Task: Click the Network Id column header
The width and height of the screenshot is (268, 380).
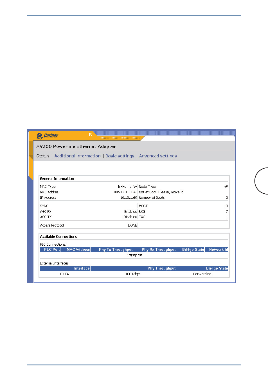Action: pyautogui.click(x=217, y=250)
